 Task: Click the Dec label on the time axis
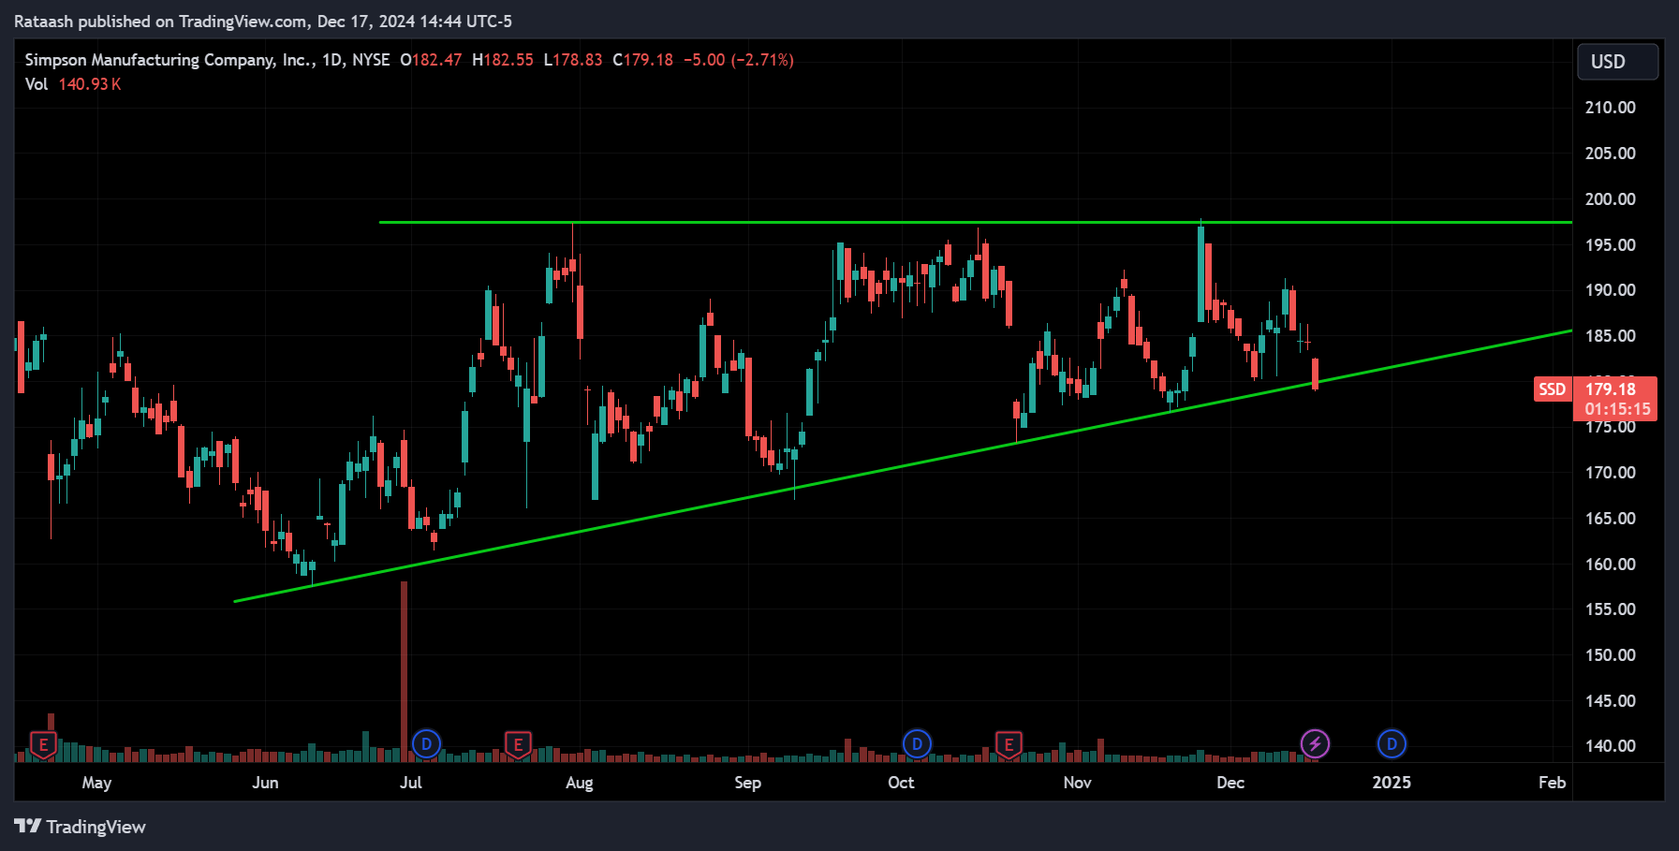1230,783
